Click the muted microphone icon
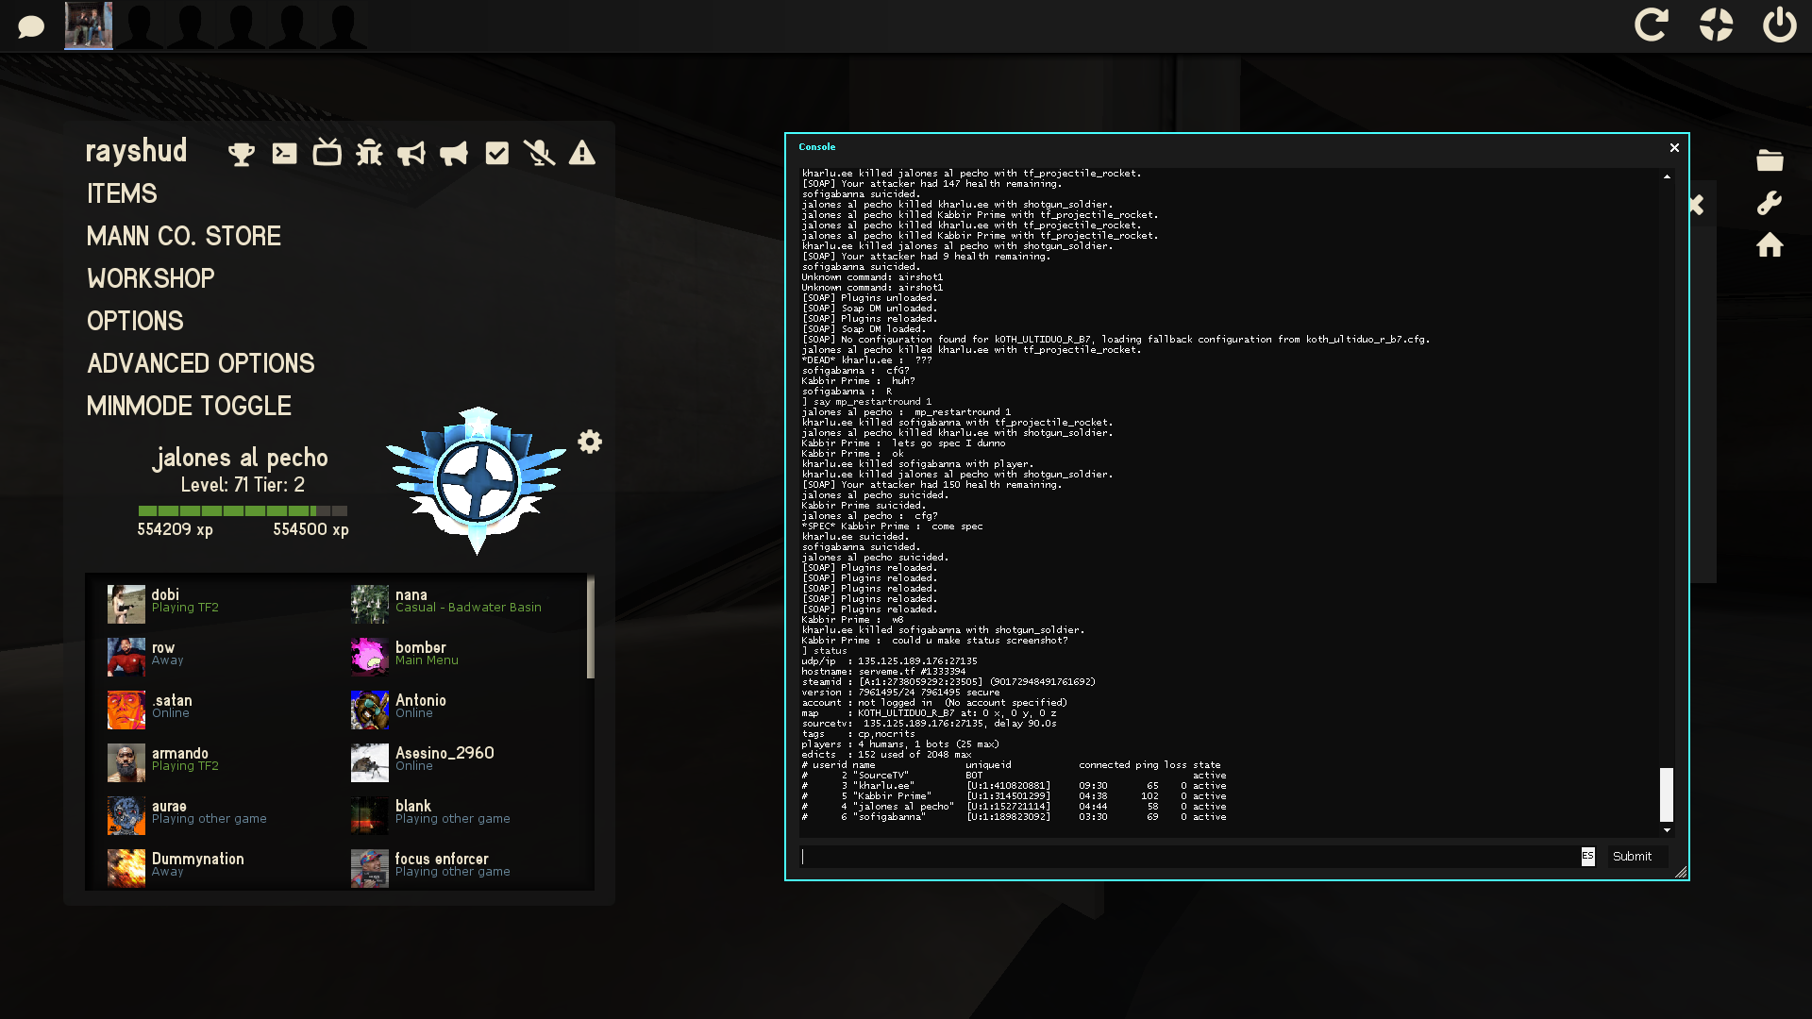1812x1019 pixels. (x=539, y=153)
